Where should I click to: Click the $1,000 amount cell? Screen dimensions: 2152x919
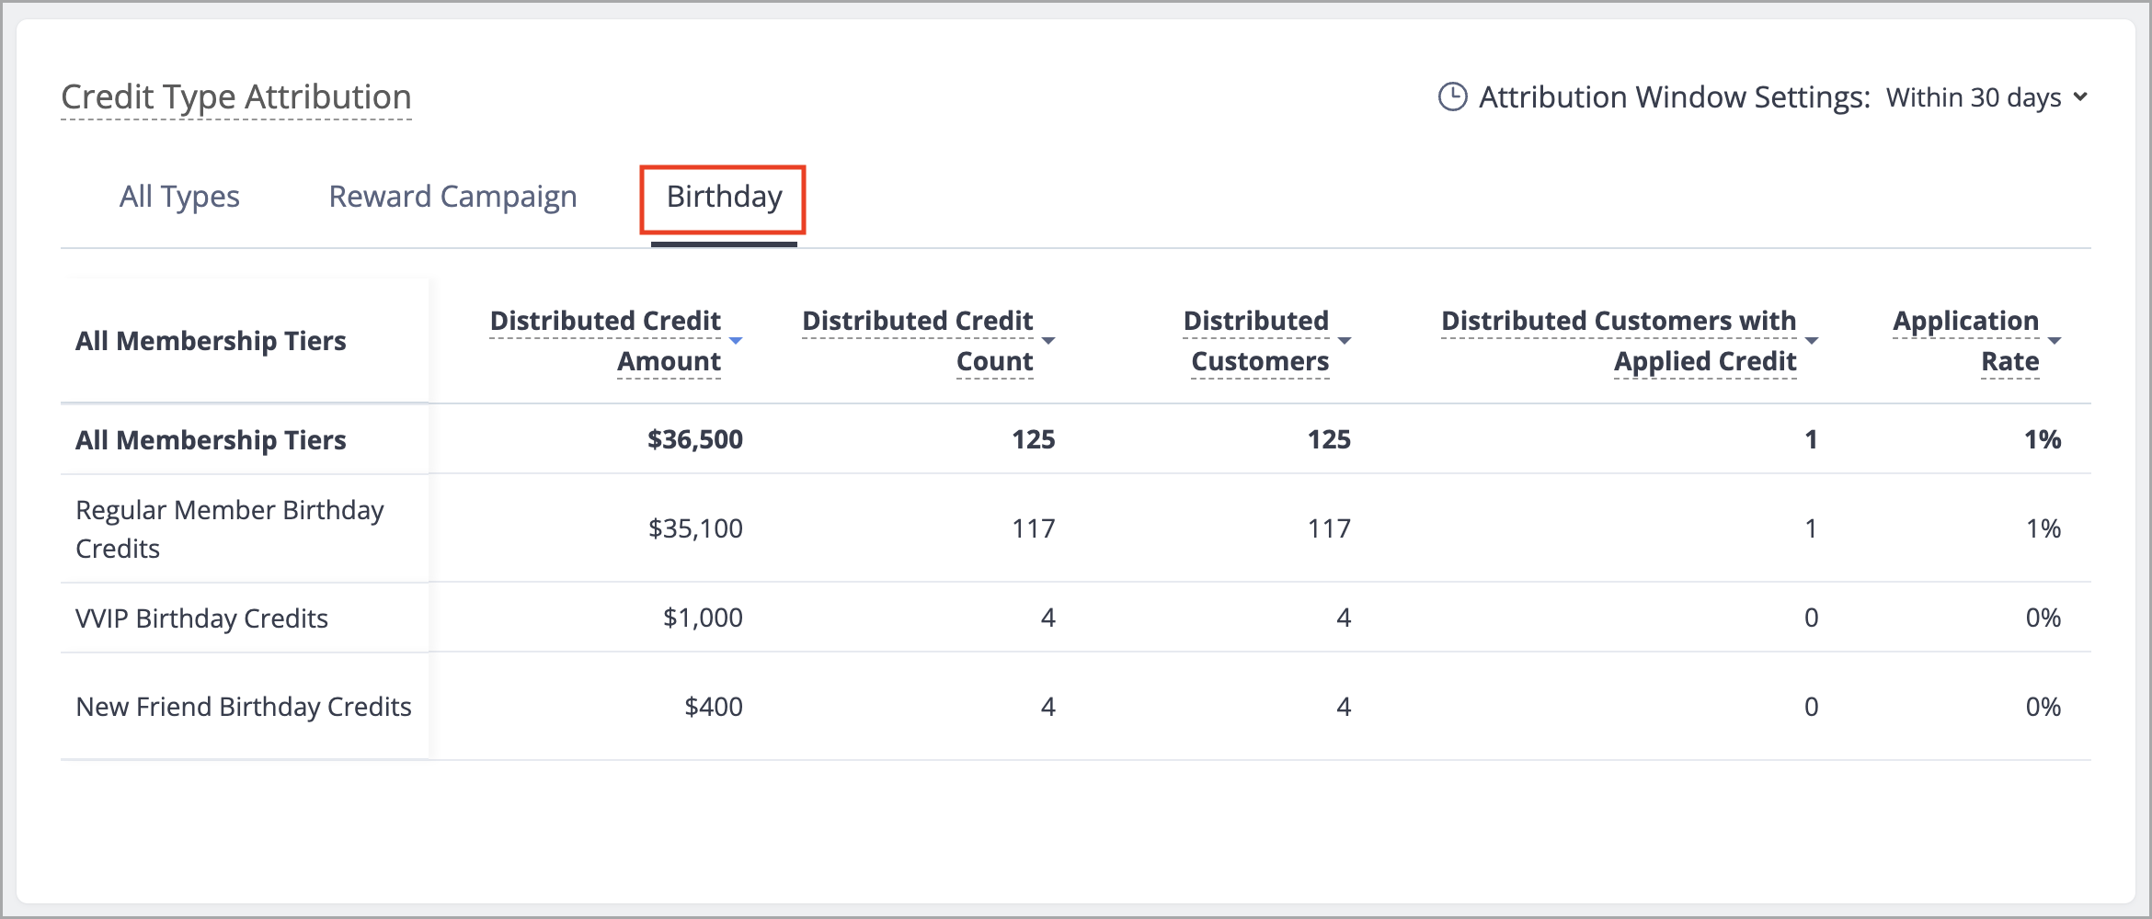pyautogui.click(x=703, y=618)
